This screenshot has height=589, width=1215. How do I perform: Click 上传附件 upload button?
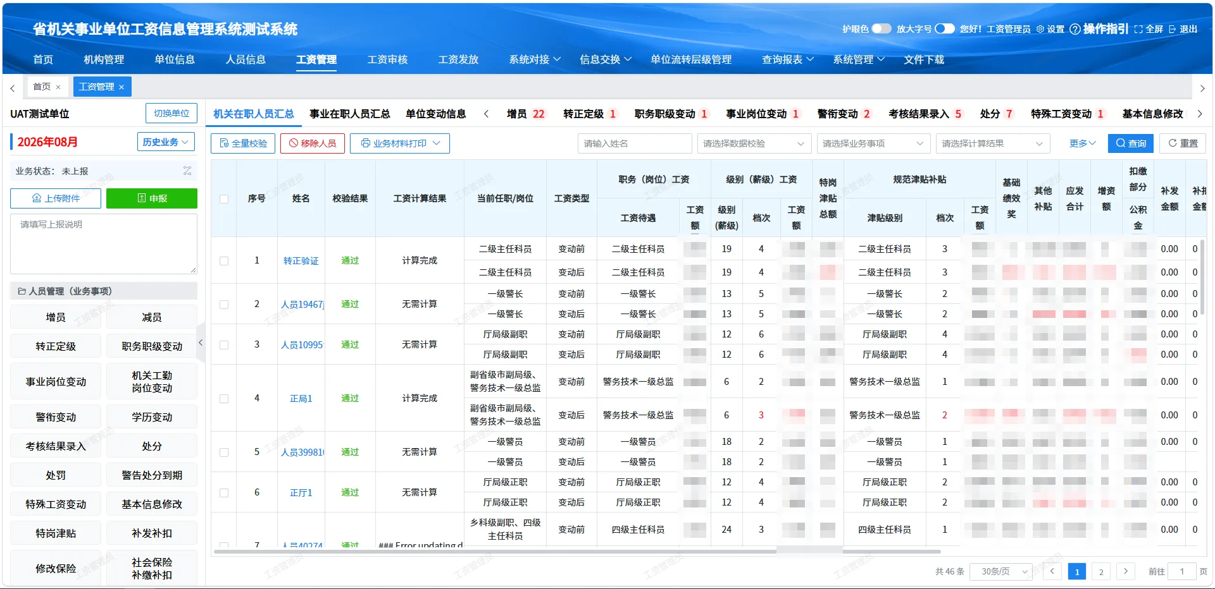(x=56, y=198)
